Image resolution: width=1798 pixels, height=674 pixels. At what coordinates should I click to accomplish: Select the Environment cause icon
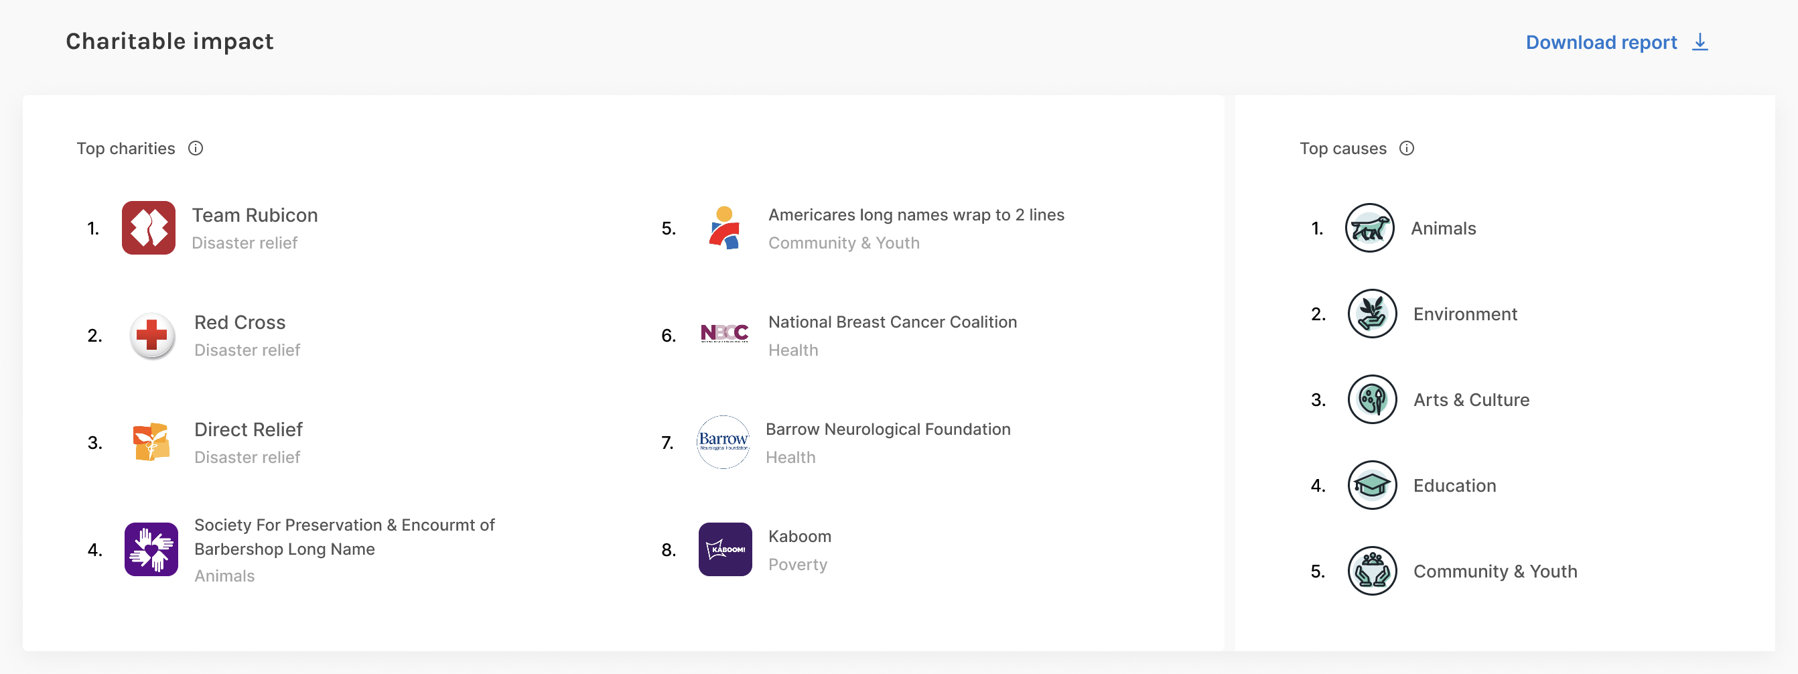(1371, 314)
